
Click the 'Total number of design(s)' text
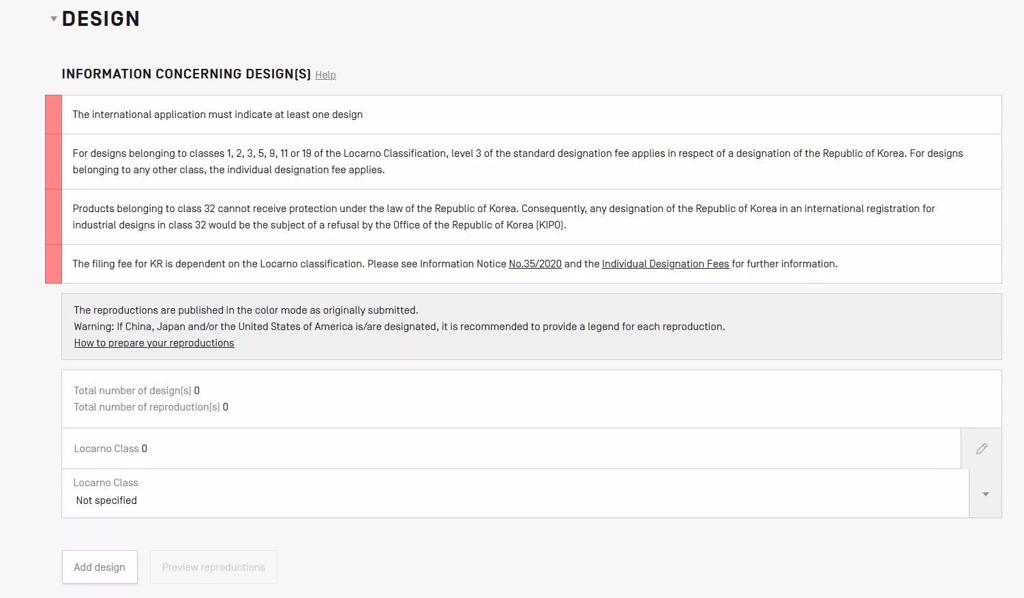(x=133, y=391)
